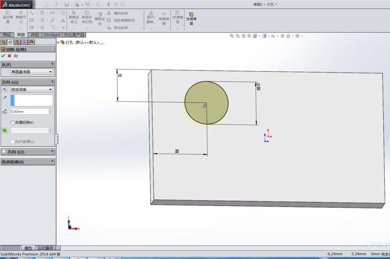The width and height of the screenshot is (390, 259).
Task: Switch to the Evaluate (评估) tab
Action: 35,35
